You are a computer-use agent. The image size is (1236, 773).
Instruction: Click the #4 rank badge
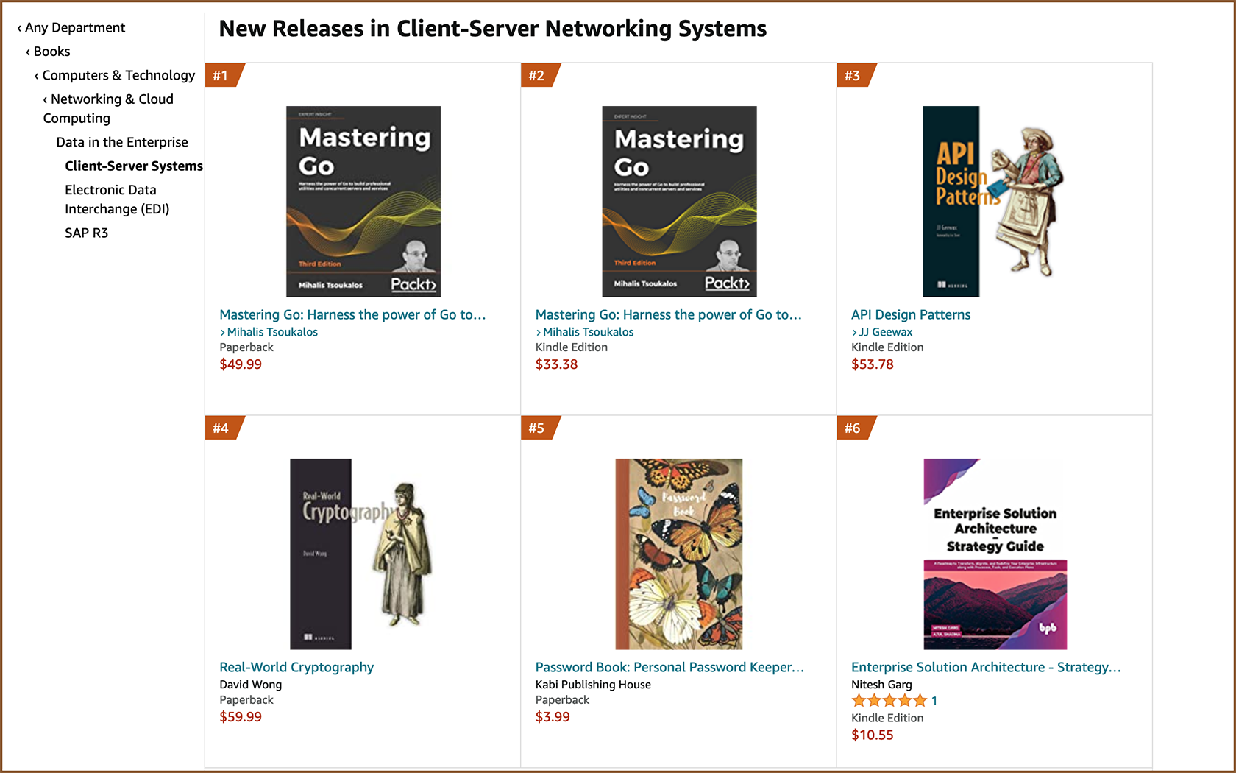(x=224, y=428)
